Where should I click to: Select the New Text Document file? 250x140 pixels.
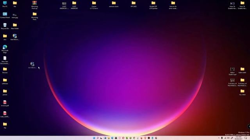tap(5, 60)
